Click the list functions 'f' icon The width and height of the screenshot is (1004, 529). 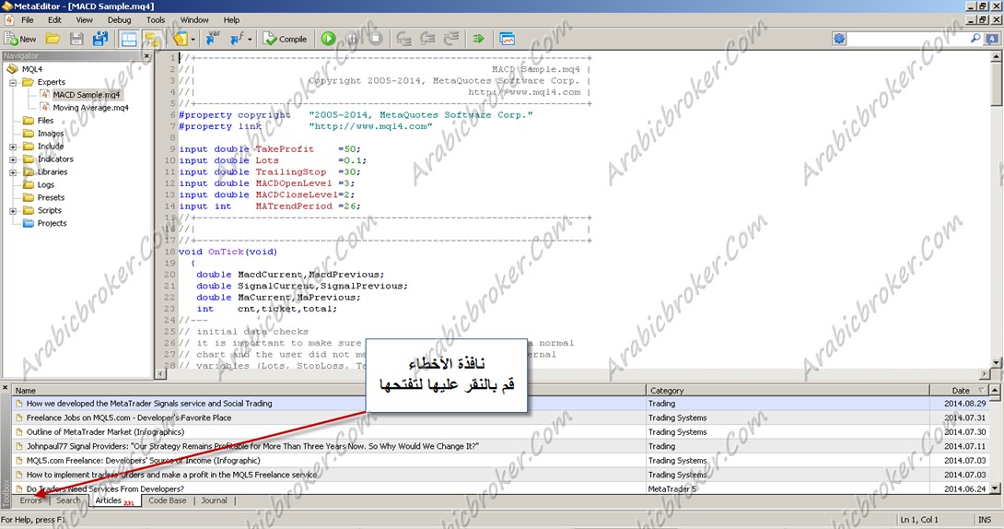click(237, 39)
